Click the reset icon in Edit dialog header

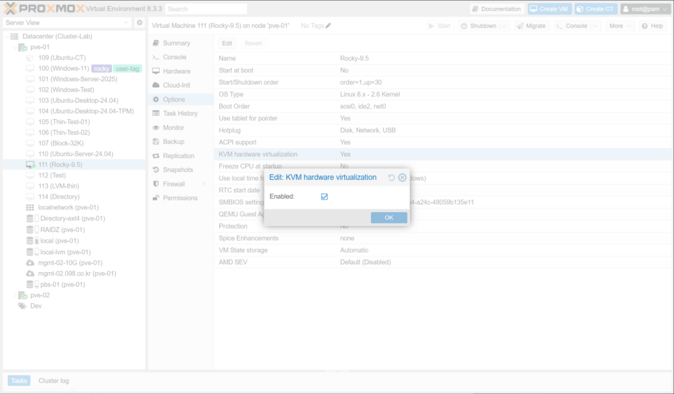coord(392,178)
